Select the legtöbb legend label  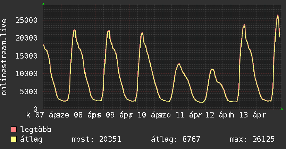coord(36,130)
